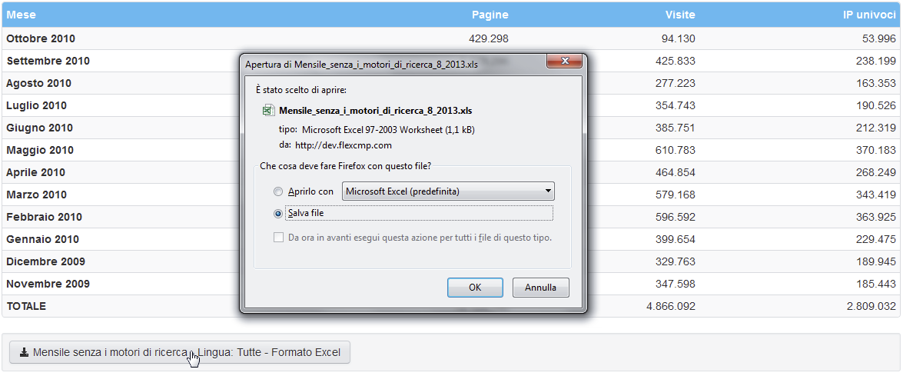Click IP univoci value 363.925
Viewport: 903px width, 376px height.
876,217
